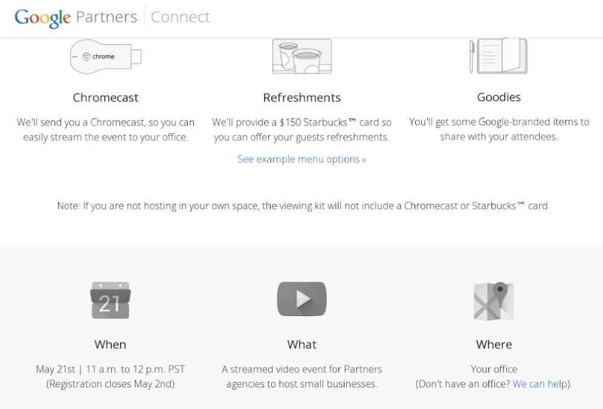This screenshot has height=409, width=603.
Task: Click the Where heading
Action: click(494, 344)
